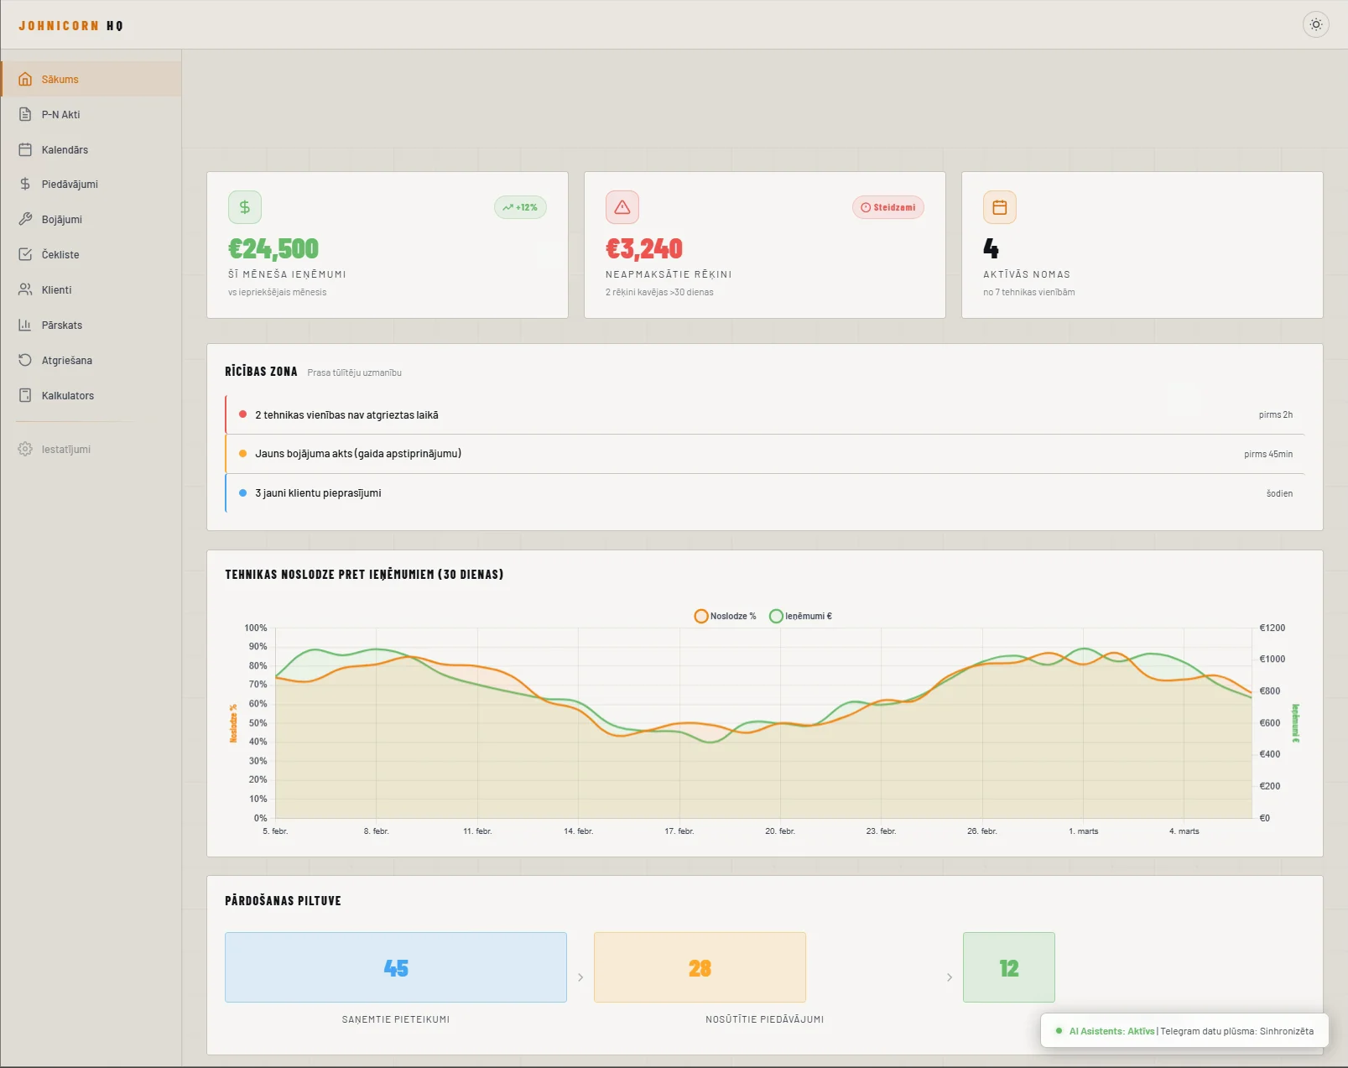Click the Klienti people icon
Image resolution: width=1348 pixels, height=1068 pixels.
pos(25,289)
